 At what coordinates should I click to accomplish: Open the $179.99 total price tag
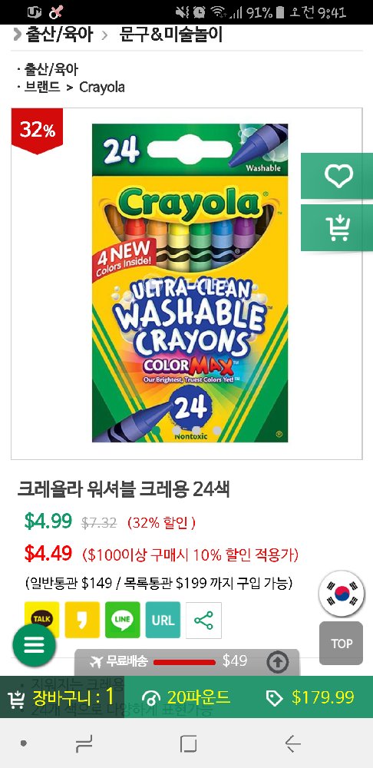pyautogui.click(x=310, y=697)
